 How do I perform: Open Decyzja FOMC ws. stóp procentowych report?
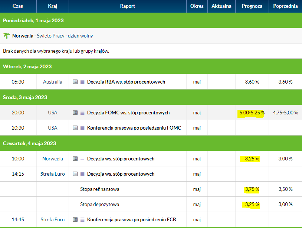pyautogui.click(x=128, y=113)
